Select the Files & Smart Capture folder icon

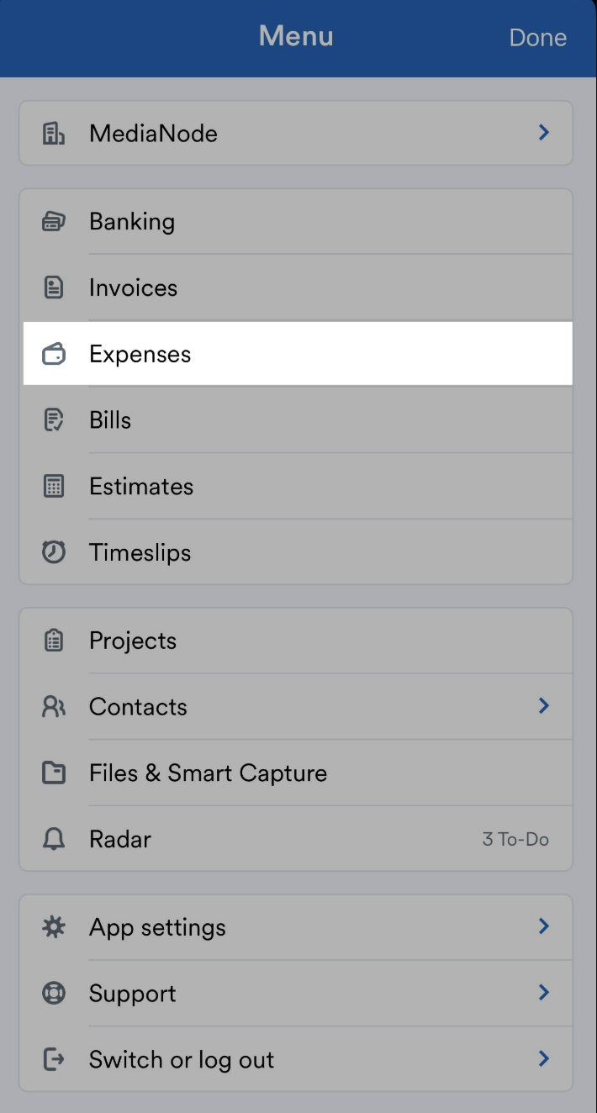[x=53, y=773]
